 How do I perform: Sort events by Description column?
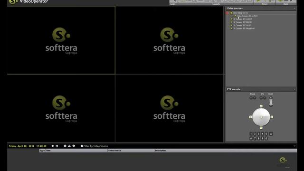pos(225,151)
